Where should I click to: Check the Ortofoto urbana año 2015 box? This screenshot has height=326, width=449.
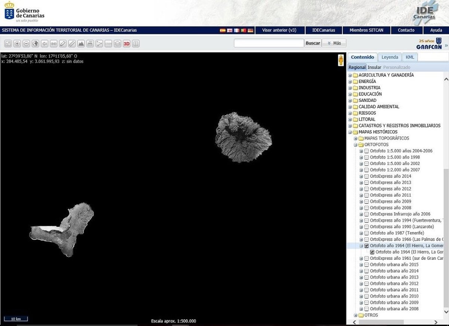367,265
